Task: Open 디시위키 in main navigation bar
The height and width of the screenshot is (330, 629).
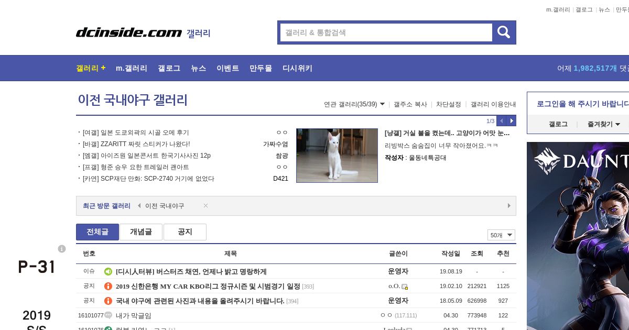Action: [x=297, y=68]
